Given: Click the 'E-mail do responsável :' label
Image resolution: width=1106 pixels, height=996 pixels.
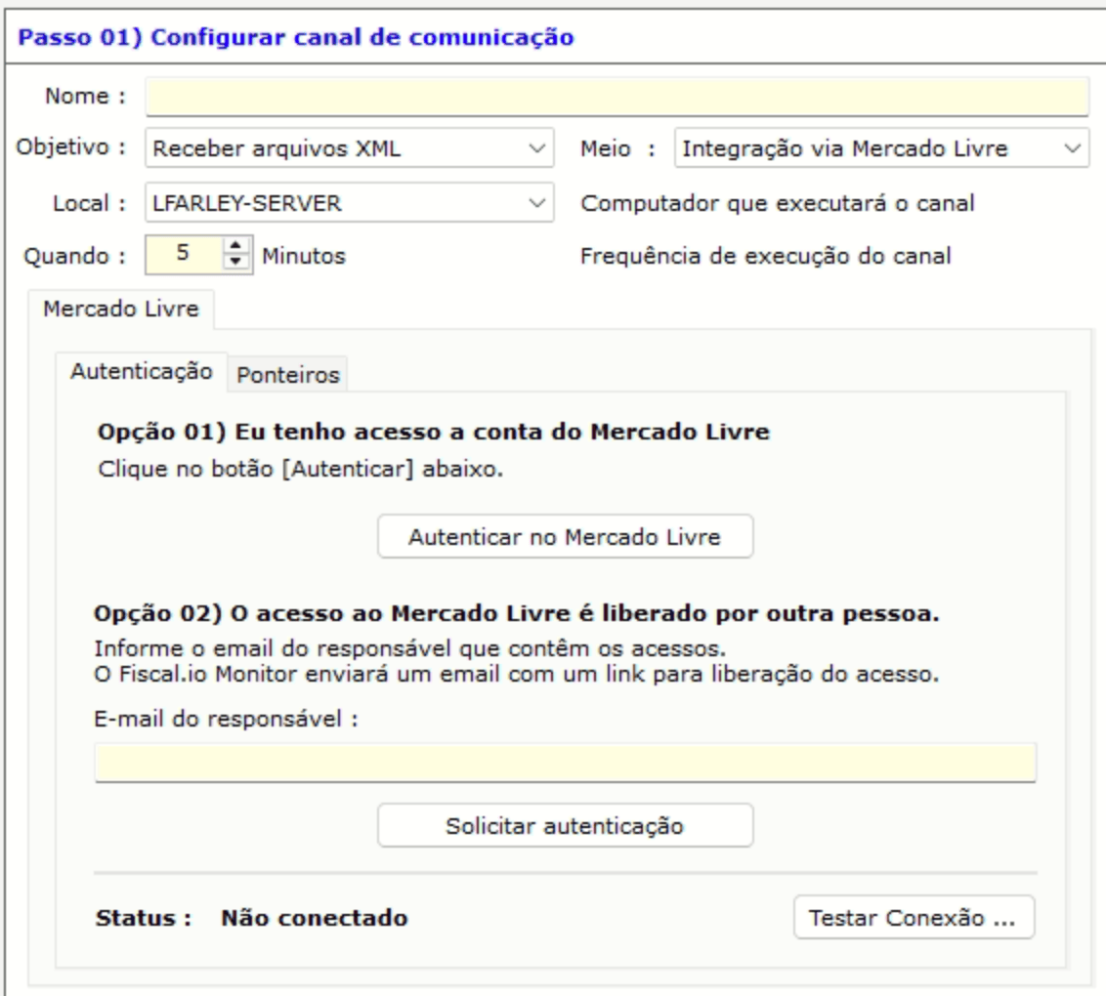Looking at the screenshot, I should 226,719.
